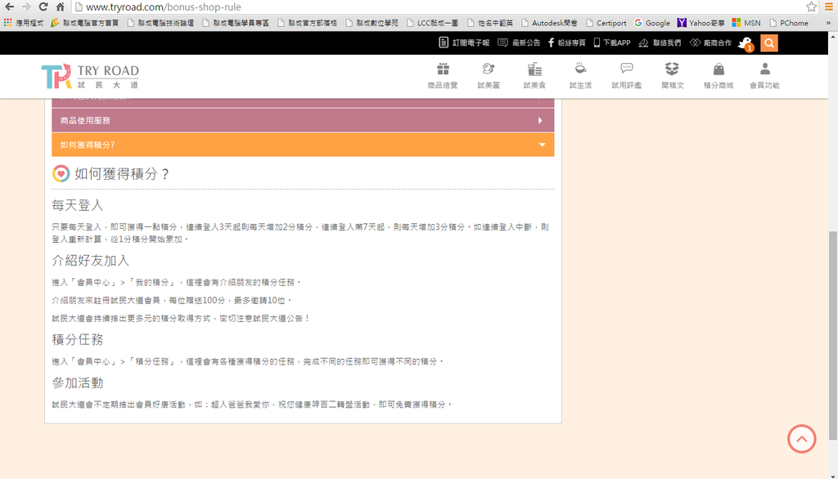Click 訂閱電子報 in the top black bar
838x479 pixels.
tap(464, 43)
